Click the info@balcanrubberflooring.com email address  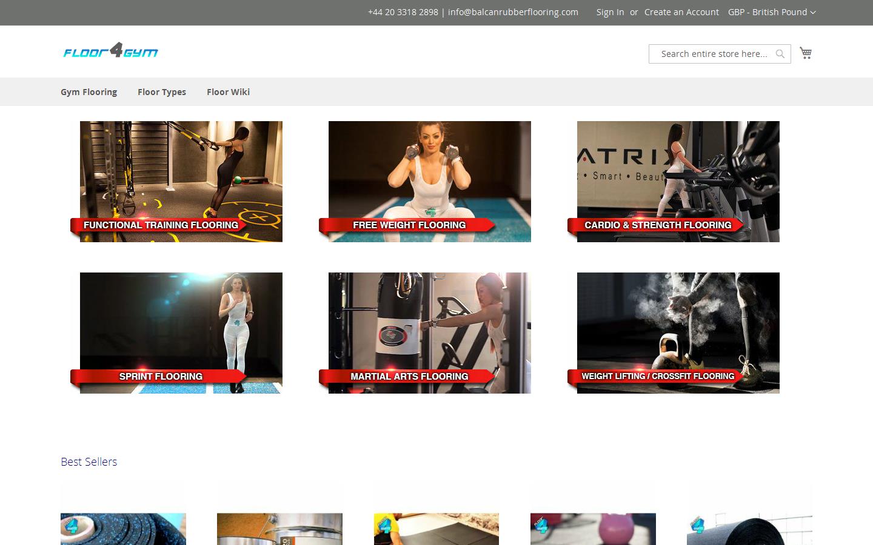pyautogui.click(x=513, y=12)
